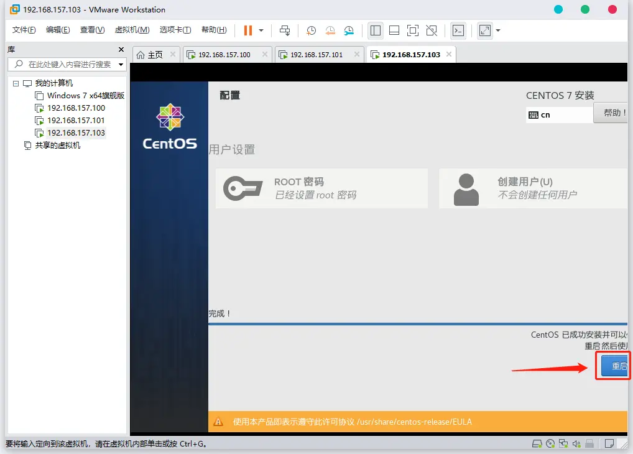Viewport: 633px width, 454px height.
Task: Click the sound card status icon
Action: [x=576, y=444]
